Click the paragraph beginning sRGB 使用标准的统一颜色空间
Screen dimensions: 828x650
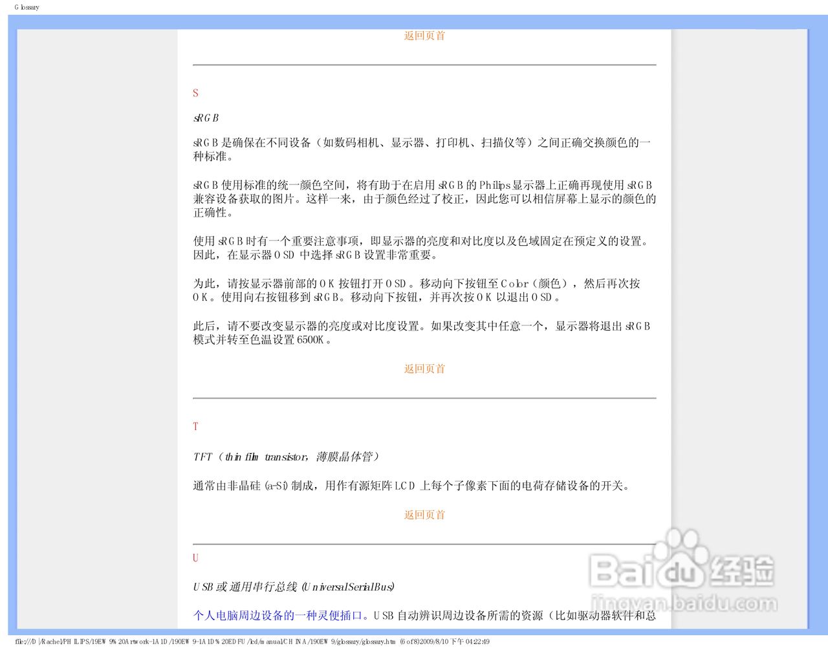(x=424, y=199)
